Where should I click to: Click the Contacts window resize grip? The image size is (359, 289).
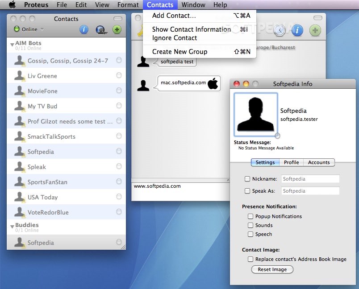click(123, 247)
